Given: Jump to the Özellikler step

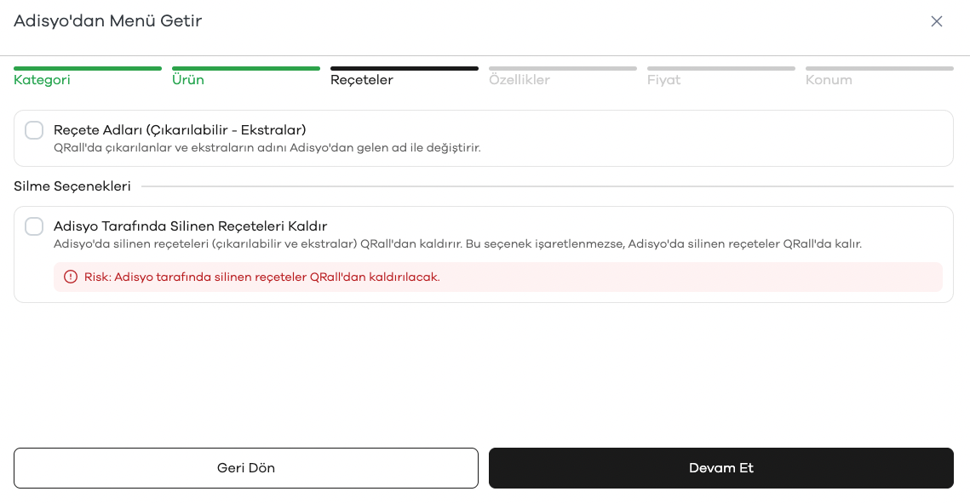Looking at the screenshot, I should pos(519,80).
